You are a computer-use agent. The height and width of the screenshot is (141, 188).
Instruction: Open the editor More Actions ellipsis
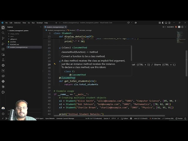(x=185, y=27)
